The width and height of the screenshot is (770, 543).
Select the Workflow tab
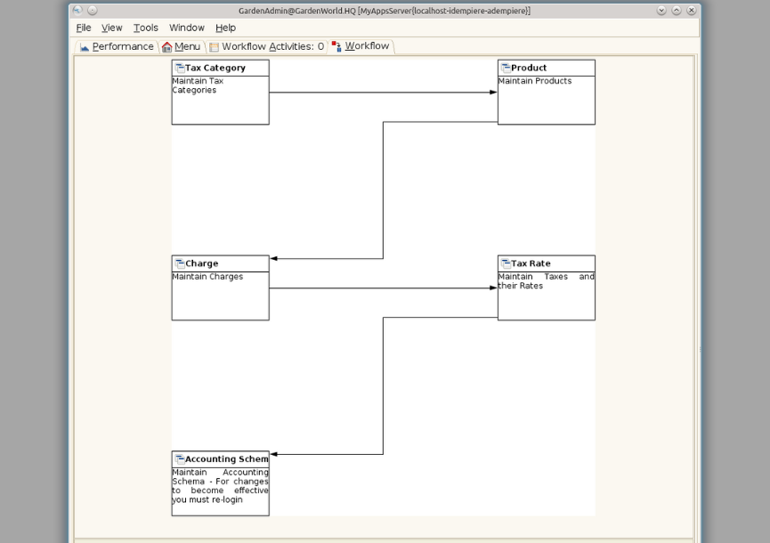pos(361,46)
